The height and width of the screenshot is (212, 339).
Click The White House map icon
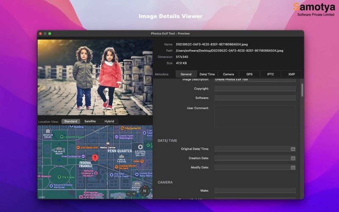tap(59, 149)
